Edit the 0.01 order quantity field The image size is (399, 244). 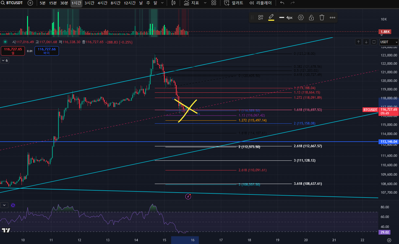pyautogui.click(x=30, y=51)
